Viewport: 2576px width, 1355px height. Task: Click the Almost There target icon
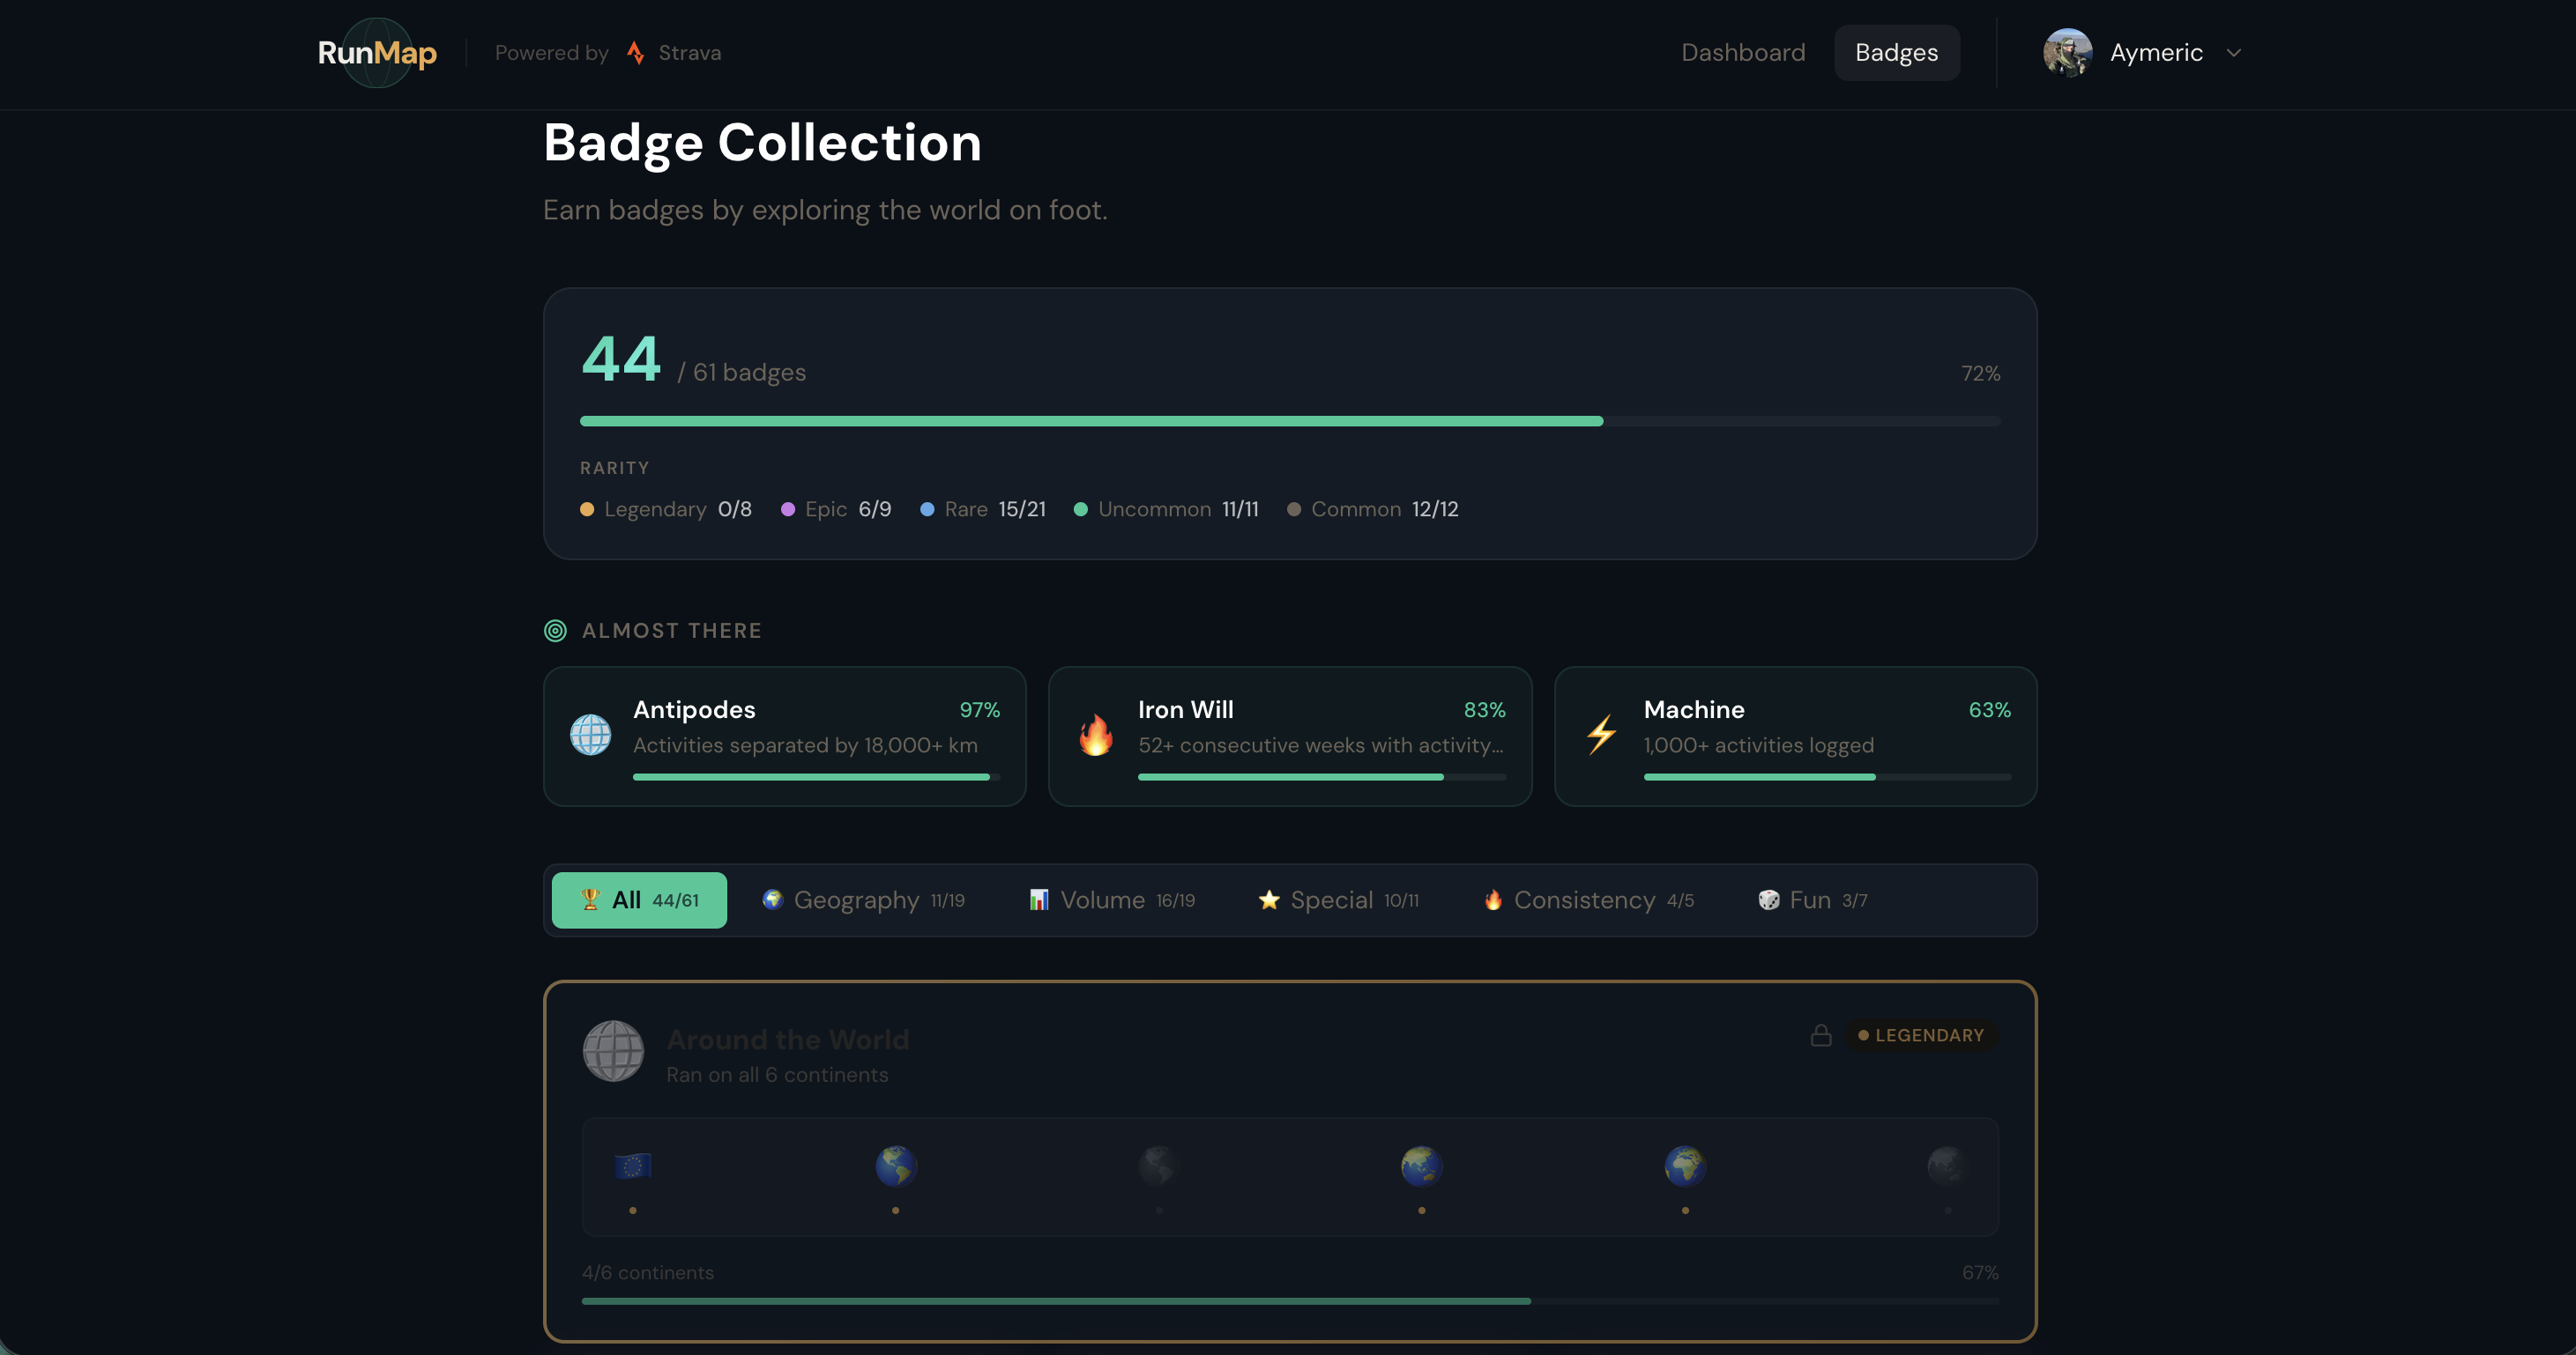click(x=555, y=631)
